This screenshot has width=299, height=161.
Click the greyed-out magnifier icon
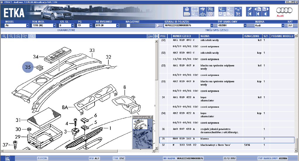coord(32,36)
